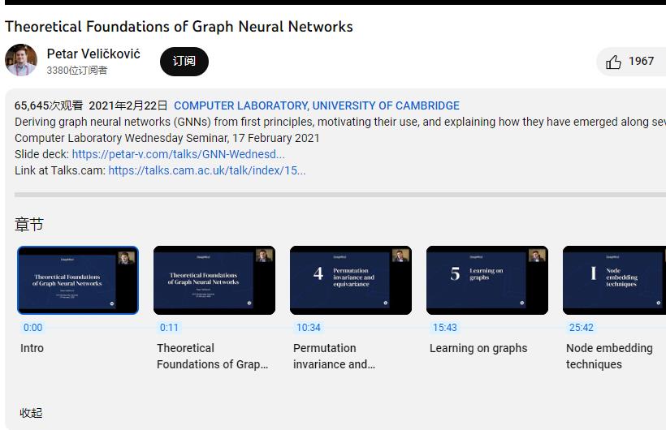Open Petar Veličković channel name
Screen dimensions: 666x430
(93, 54)
